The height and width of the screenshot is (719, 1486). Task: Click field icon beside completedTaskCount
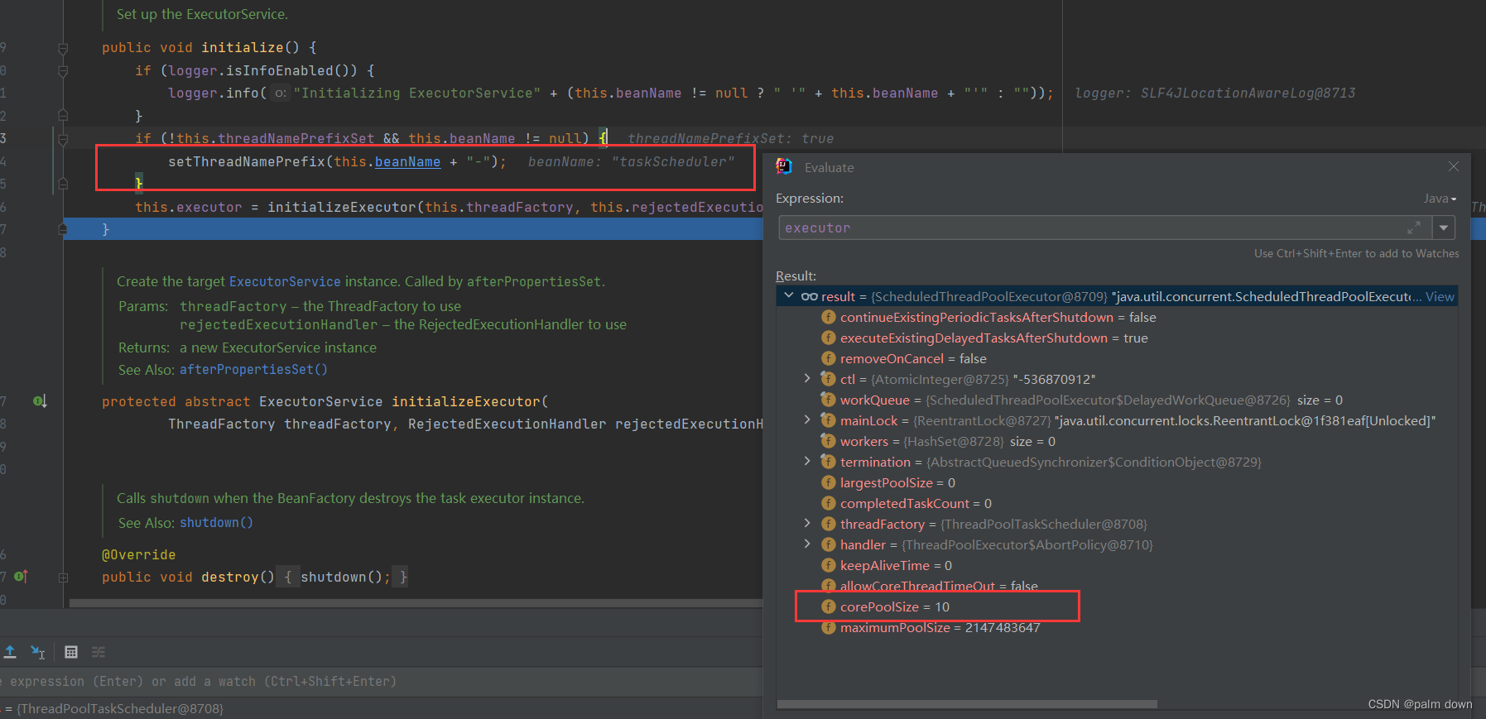828,503
